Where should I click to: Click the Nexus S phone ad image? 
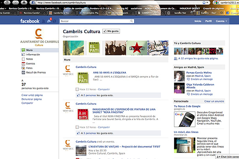click(x=184, y=119)
